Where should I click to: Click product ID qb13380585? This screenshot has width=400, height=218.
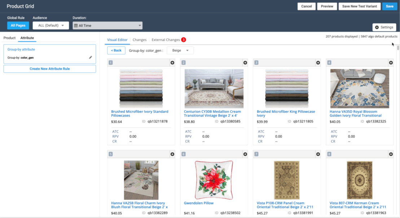(230, 122)
